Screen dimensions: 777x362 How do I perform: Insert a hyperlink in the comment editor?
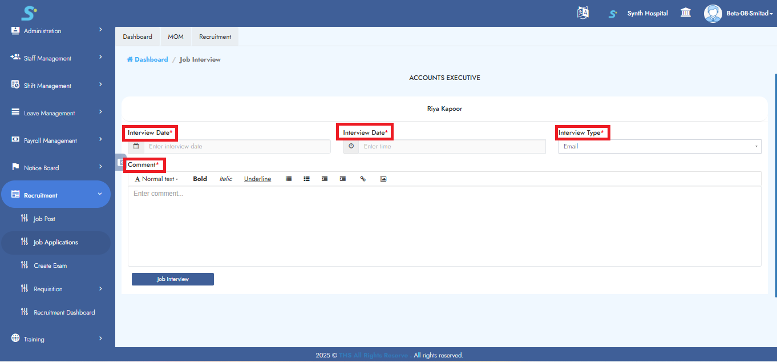363,179
